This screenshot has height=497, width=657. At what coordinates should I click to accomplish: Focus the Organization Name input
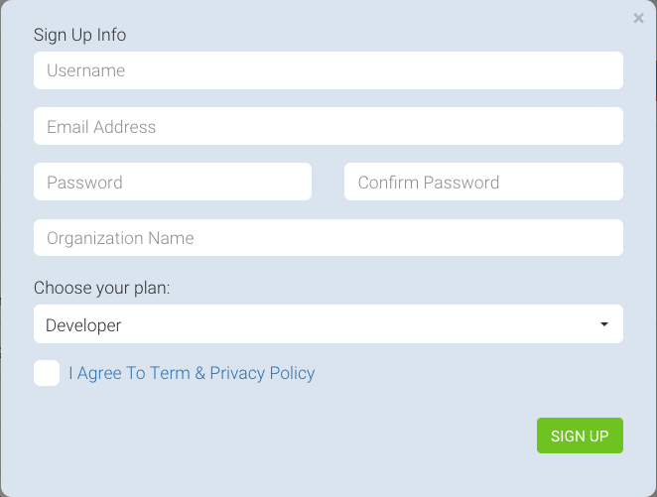tap(328, 238)
